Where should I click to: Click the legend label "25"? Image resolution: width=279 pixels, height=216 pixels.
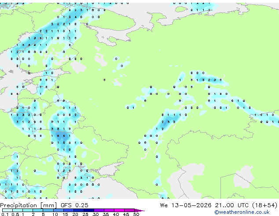(85, 214)
